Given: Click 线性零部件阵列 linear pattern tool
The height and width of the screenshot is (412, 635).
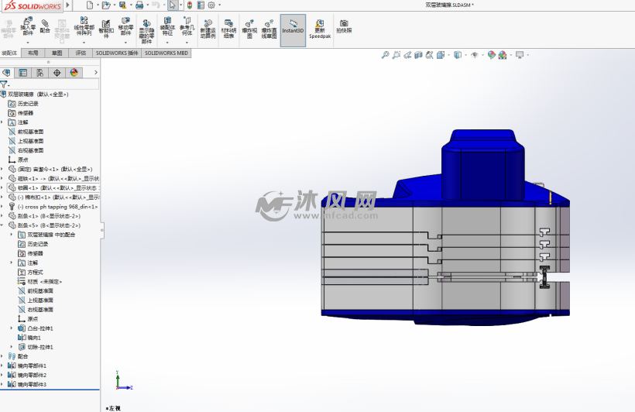Looking at the screenshot, I should (x=84, y=27).
